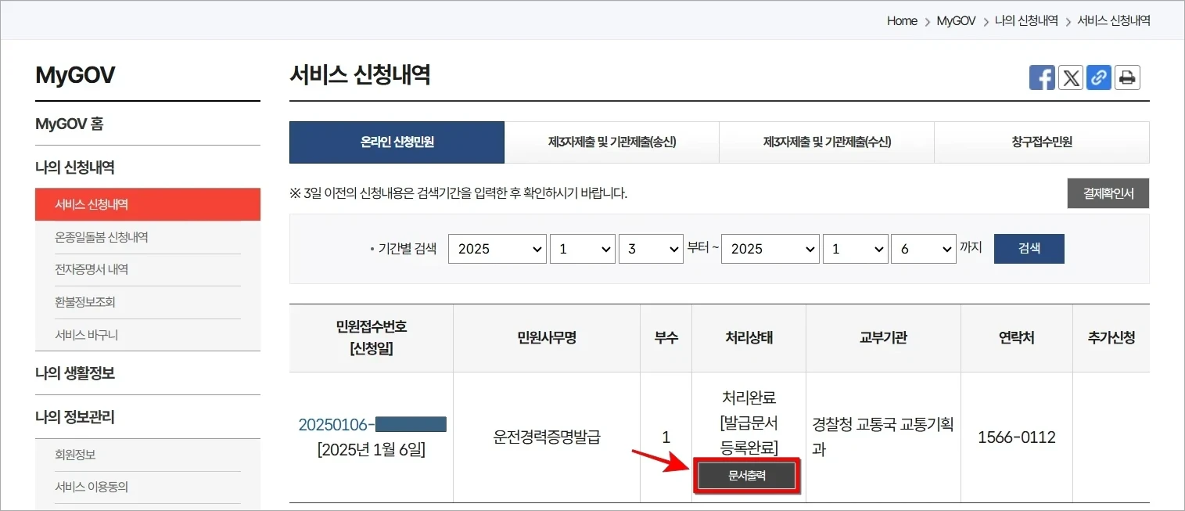Switch to the 온라인 신청민원 tab
Screen dimensions: 1185x511
click(397, 142)
